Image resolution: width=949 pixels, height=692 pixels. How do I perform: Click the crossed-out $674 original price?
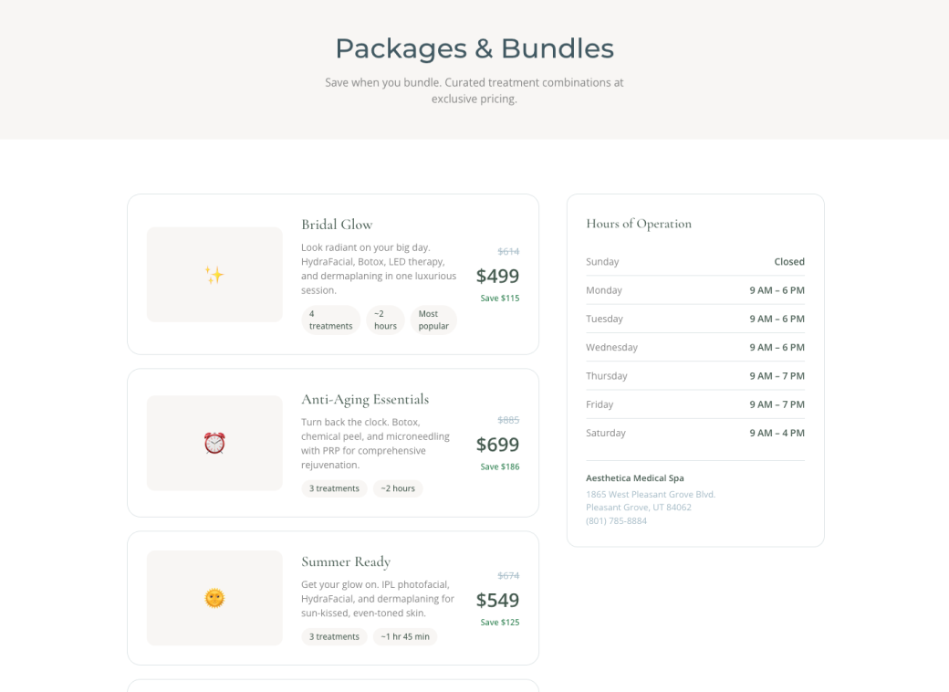pyautogui.click(x=508, y=575)
